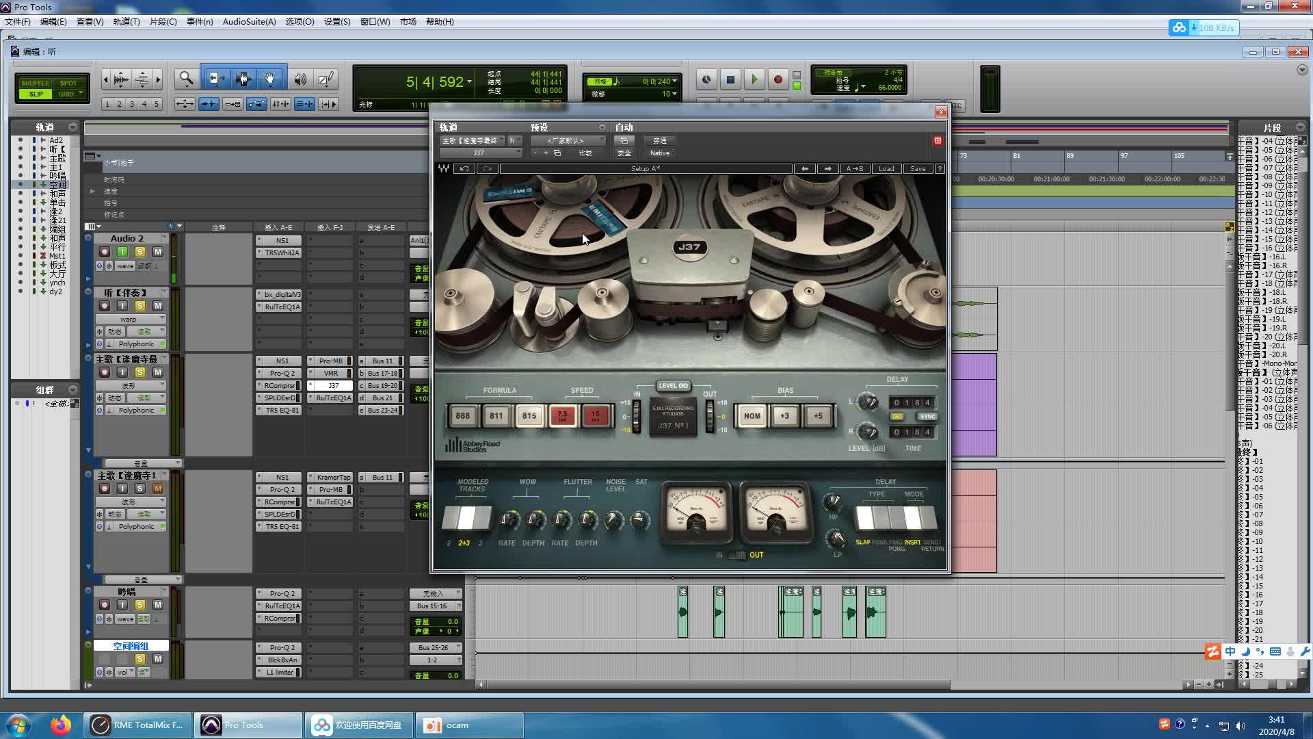Viewport: 1313px width, 739px height.
Task: Open the grid value dropdown
Action: click(x=674, y=81)
